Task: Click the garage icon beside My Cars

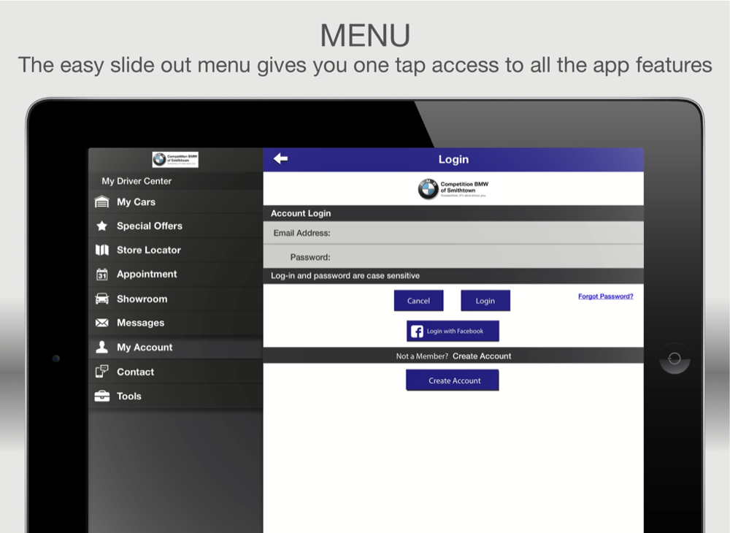Action: pyautogui.click(x=102, y=202)
